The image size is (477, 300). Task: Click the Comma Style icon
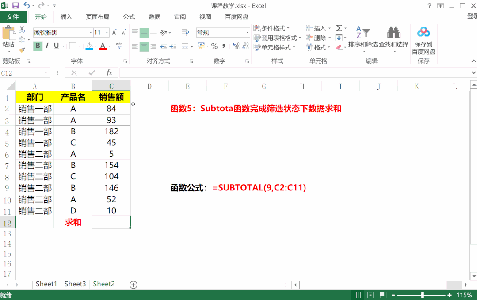point(224,46)
